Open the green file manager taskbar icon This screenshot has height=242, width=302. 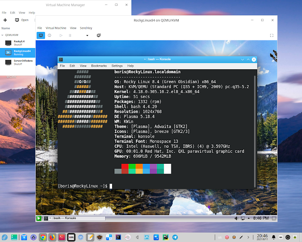click(x=14, y=237)
